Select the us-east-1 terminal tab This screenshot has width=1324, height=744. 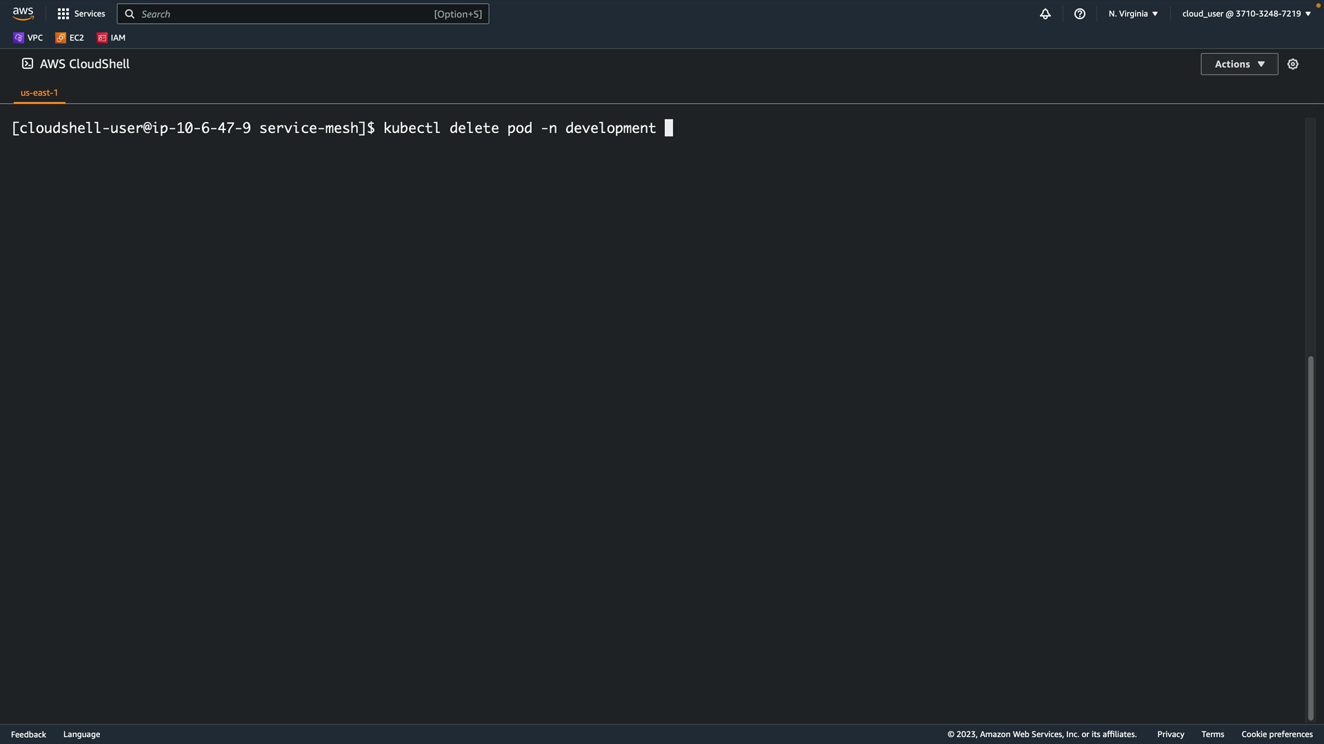(x=39, y=92)
